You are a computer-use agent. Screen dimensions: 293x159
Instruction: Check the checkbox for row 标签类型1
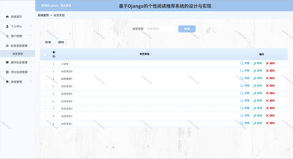point(45,124)
